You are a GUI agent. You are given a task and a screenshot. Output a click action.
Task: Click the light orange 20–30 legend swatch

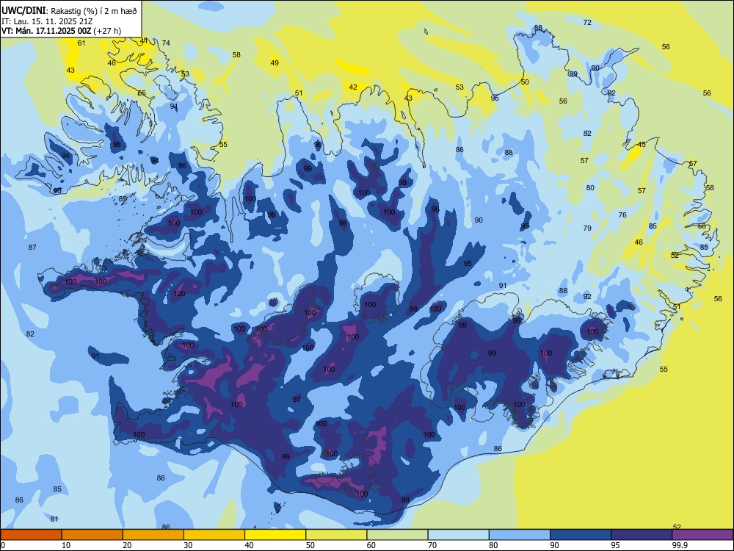pyautogui.click(x=153, y=535)
